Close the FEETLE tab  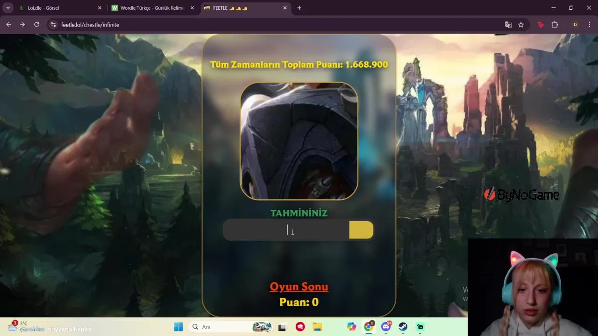point(285,8)
